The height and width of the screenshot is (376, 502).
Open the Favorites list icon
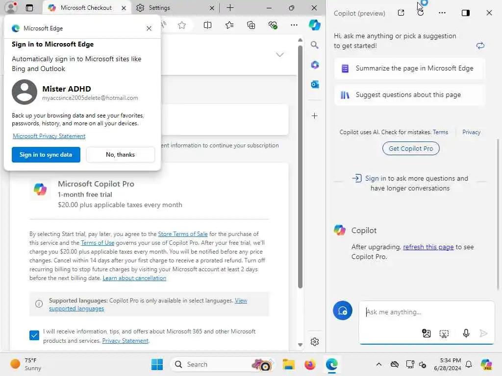tap(229, 25)
